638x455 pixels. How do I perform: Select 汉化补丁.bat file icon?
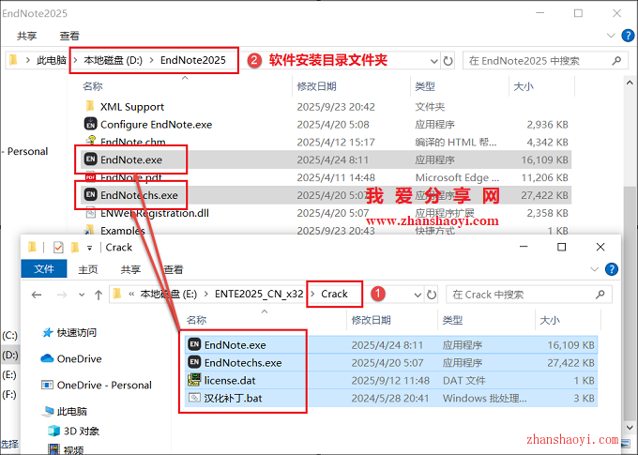tap(194, 397)
